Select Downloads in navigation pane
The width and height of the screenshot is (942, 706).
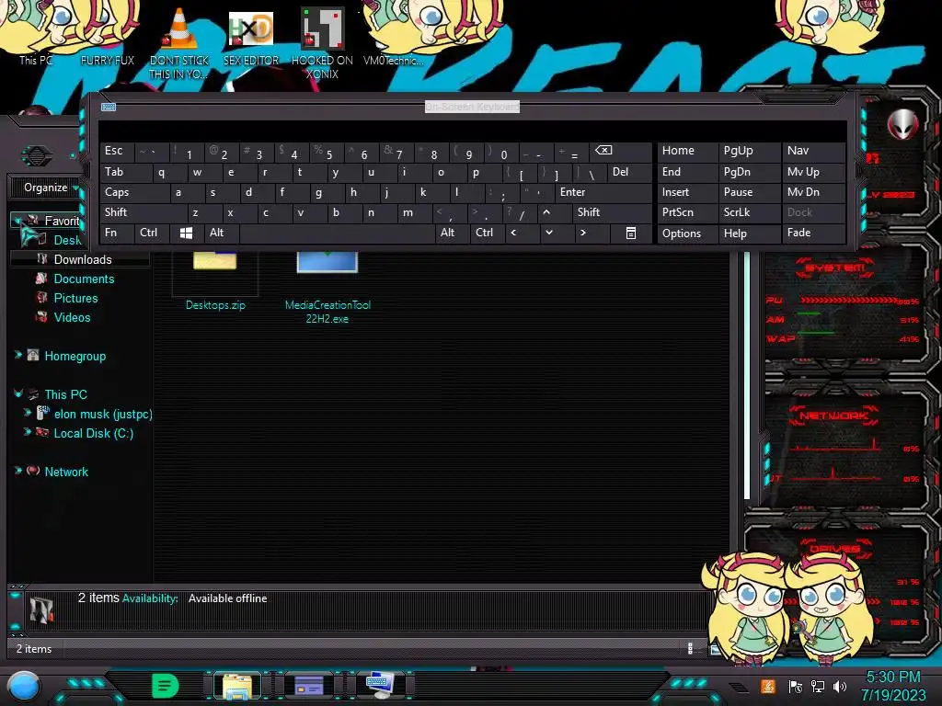(x=83, y=259)
